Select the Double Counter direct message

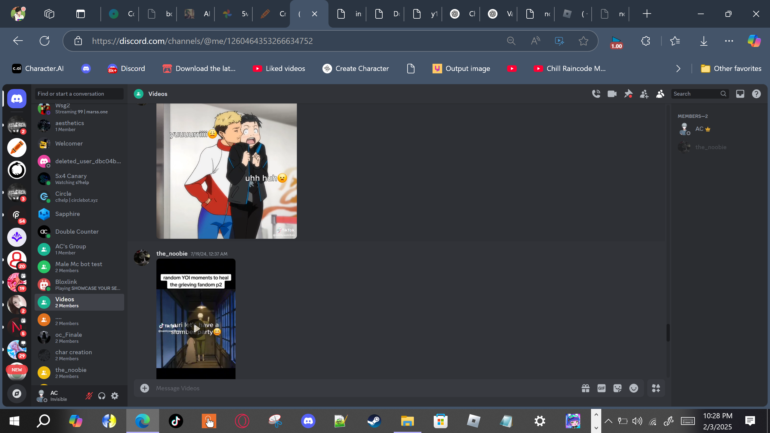(79, 232)
